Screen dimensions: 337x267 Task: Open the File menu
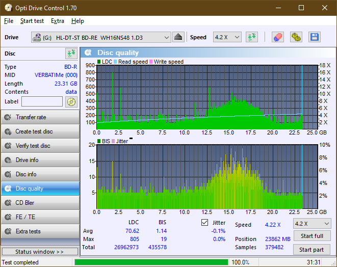[9, 21]
